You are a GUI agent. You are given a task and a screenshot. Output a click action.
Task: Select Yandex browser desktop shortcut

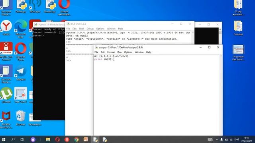pyautogui.click(x=6, y=27)
